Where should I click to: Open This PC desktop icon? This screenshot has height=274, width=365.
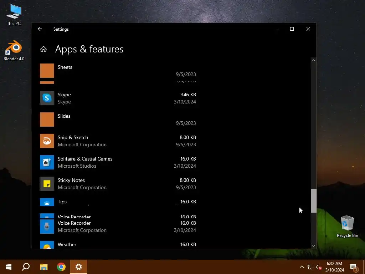click(x=14, y=14)
